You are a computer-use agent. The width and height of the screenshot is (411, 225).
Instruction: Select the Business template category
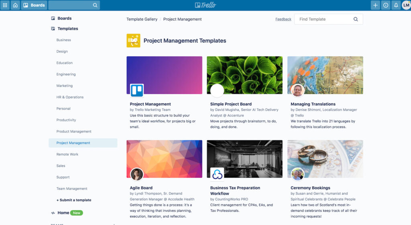click(64, 40)
